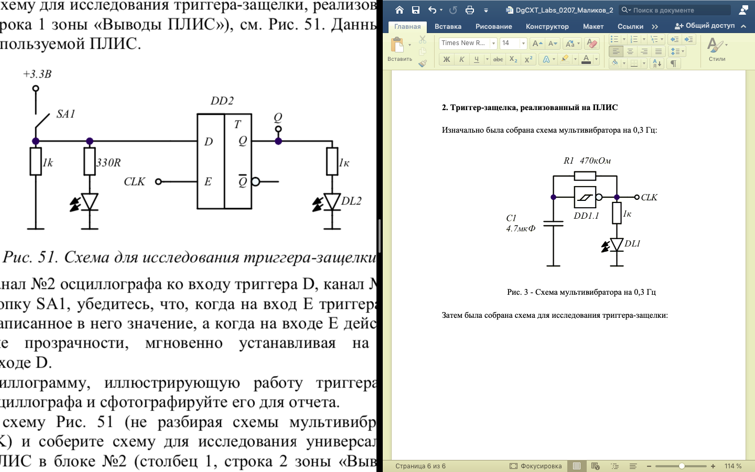Apply the text highlight color marker
This screenshot has height=472, width=755.
click(565, 59)
